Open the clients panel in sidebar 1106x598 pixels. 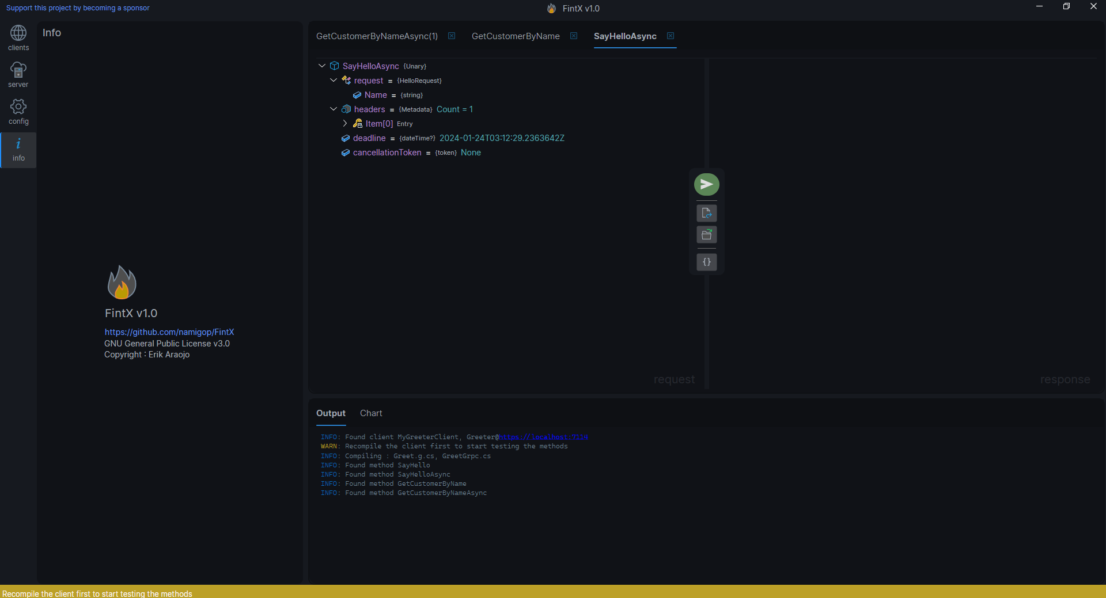pyautogui.click(x=18, y=39)
